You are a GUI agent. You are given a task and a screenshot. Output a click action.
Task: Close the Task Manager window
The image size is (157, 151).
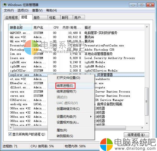point(150,5)
